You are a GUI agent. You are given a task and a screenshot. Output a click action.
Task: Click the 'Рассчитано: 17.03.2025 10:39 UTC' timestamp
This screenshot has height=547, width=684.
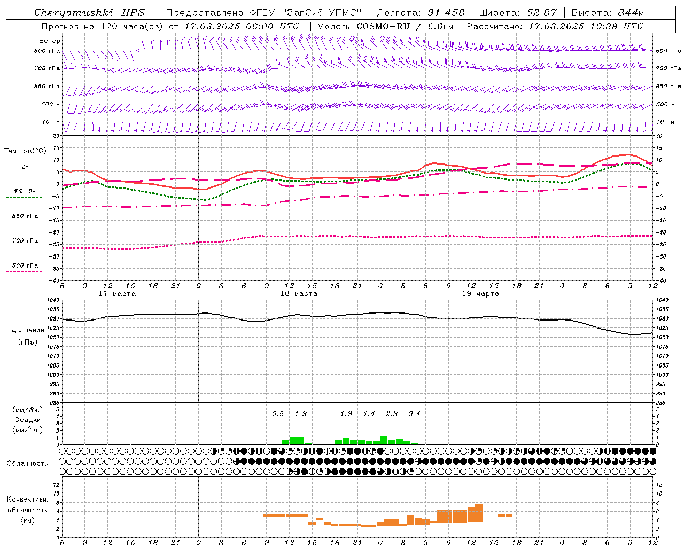[555, 26]
